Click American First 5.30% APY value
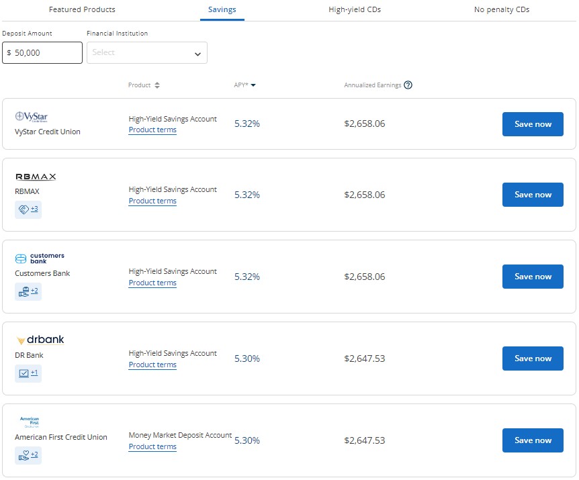 247,440
